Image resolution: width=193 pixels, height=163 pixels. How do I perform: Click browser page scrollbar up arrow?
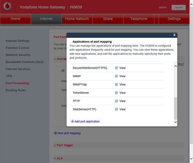click(191, 5)
